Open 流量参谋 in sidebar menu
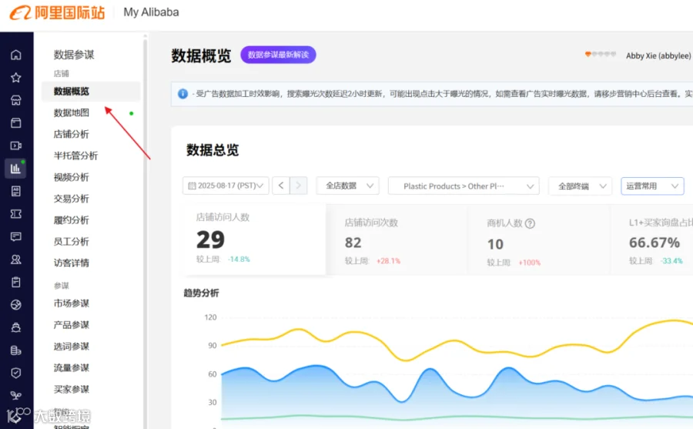The height and width of the screenshot is (429, 693). tap(71, 368)
